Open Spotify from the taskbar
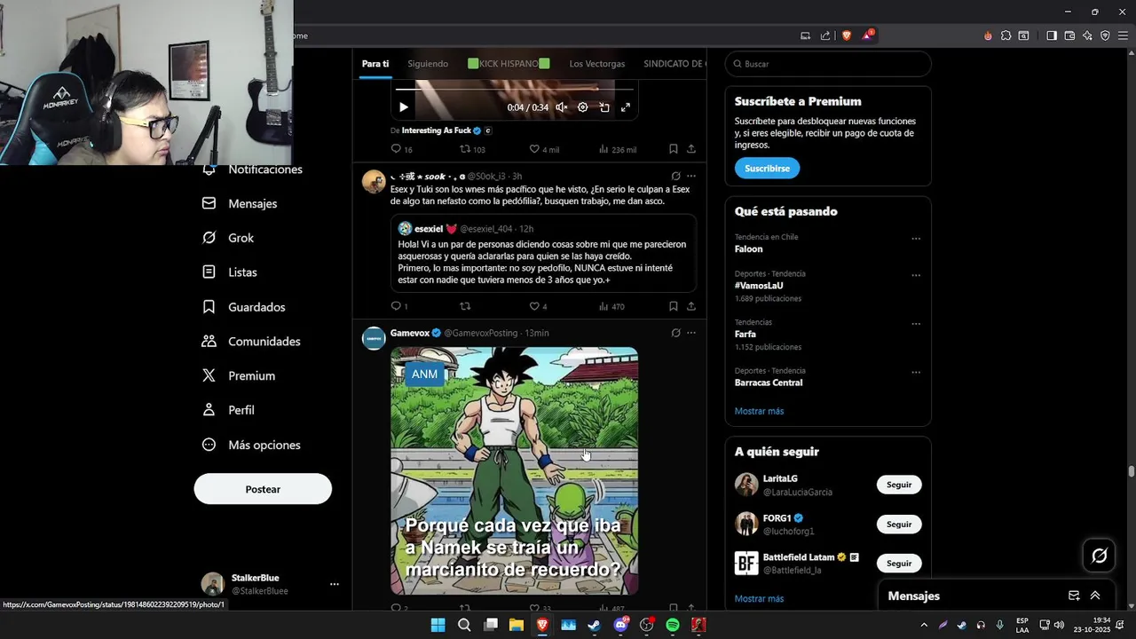Viewport: 1136px width, 639px height. [x=673, y=625]
